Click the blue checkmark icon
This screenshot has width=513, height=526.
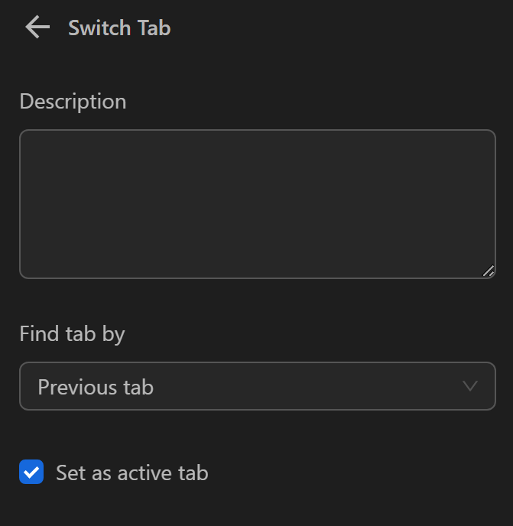pos(31,472)
